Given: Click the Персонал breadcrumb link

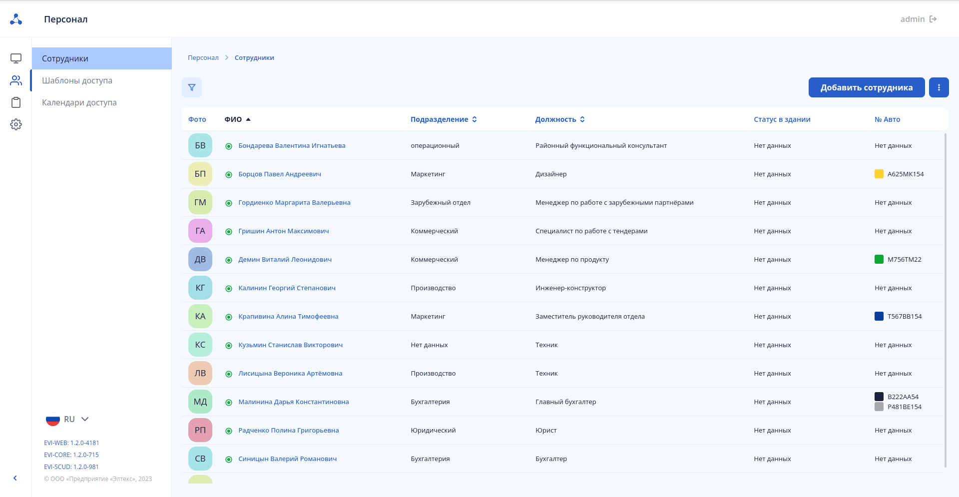Looking at the screenshot, I should coord(203,57).
